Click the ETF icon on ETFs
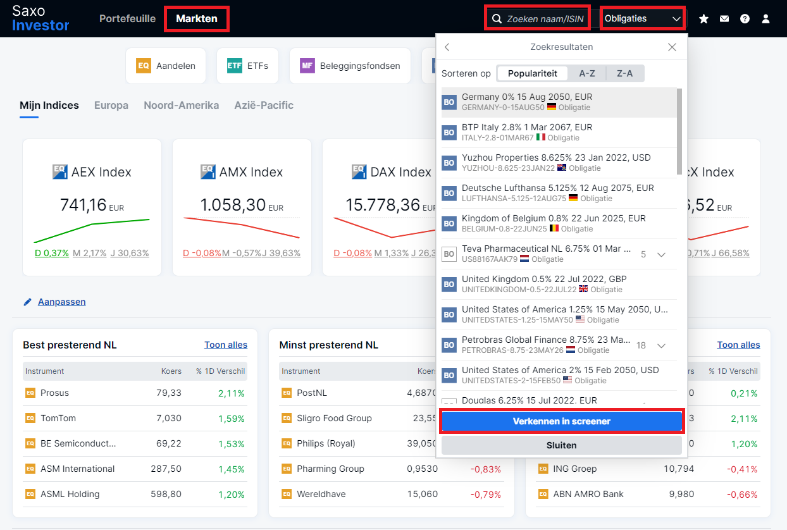The image size is (787, 530). (x=235, y=66)
